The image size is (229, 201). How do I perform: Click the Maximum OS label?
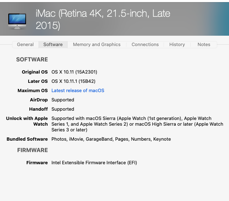pos(33,90)
